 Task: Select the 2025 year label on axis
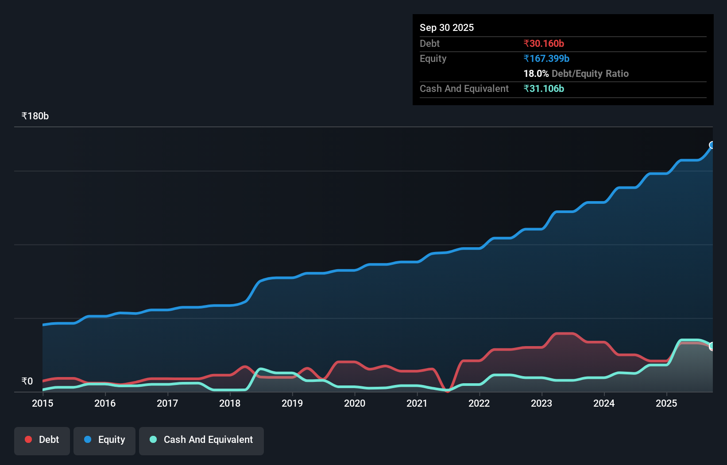pyautogui.click(x=667, y=404)
